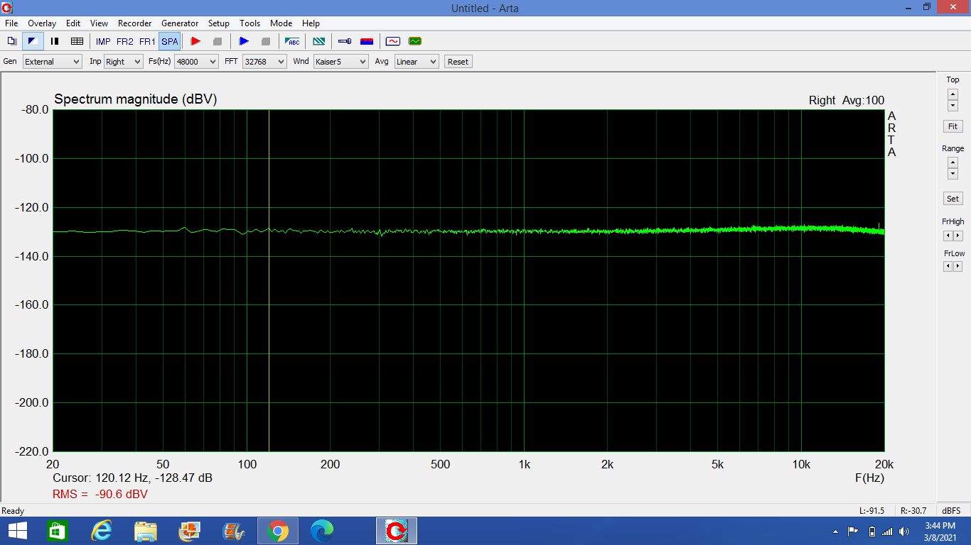Open Google Chrome from taskbar
971x545 pixels.
coord(277,531)
